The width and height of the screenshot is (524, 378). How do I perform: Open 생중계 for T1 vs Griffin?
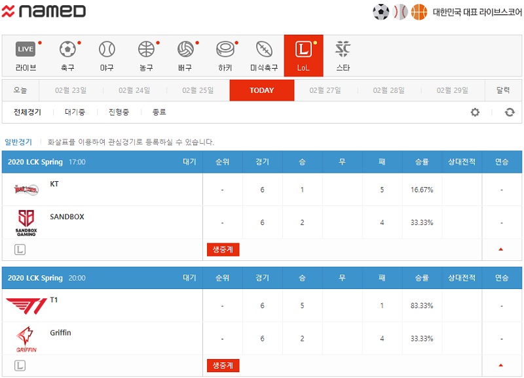[x=223, y=366]
